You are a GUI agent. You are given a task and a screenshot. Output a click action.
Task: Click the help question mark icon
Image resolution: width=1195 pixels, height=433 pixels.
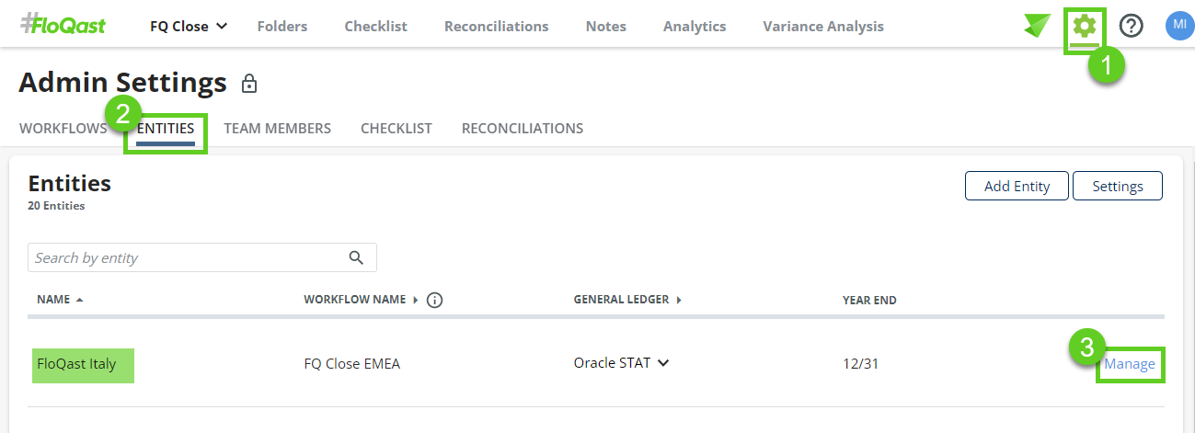[1131, 27]
